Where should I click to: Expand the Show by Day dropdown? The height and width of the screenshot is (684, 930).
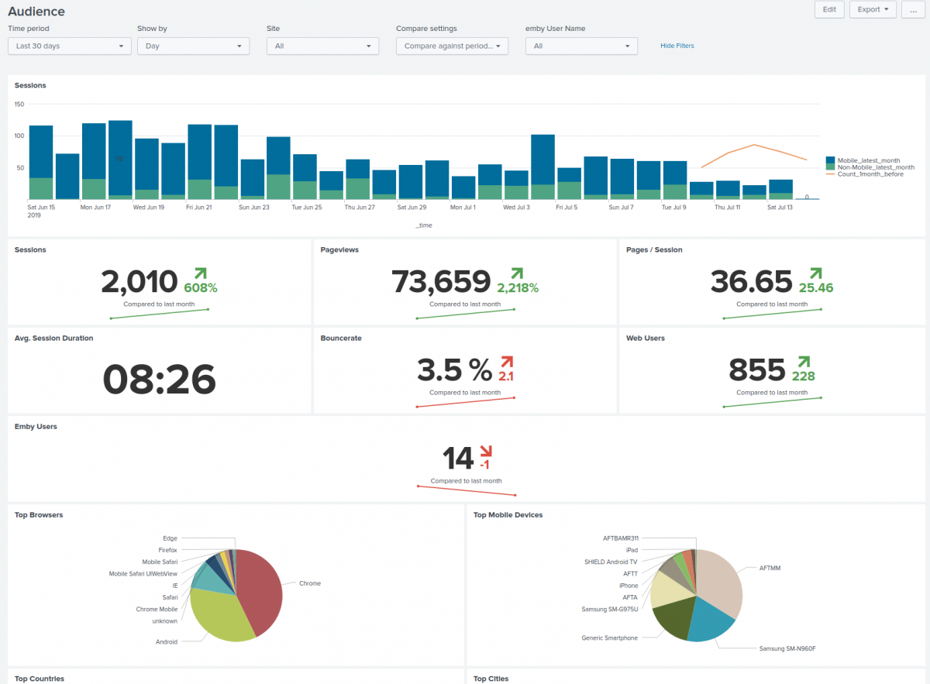click(193, 46)
